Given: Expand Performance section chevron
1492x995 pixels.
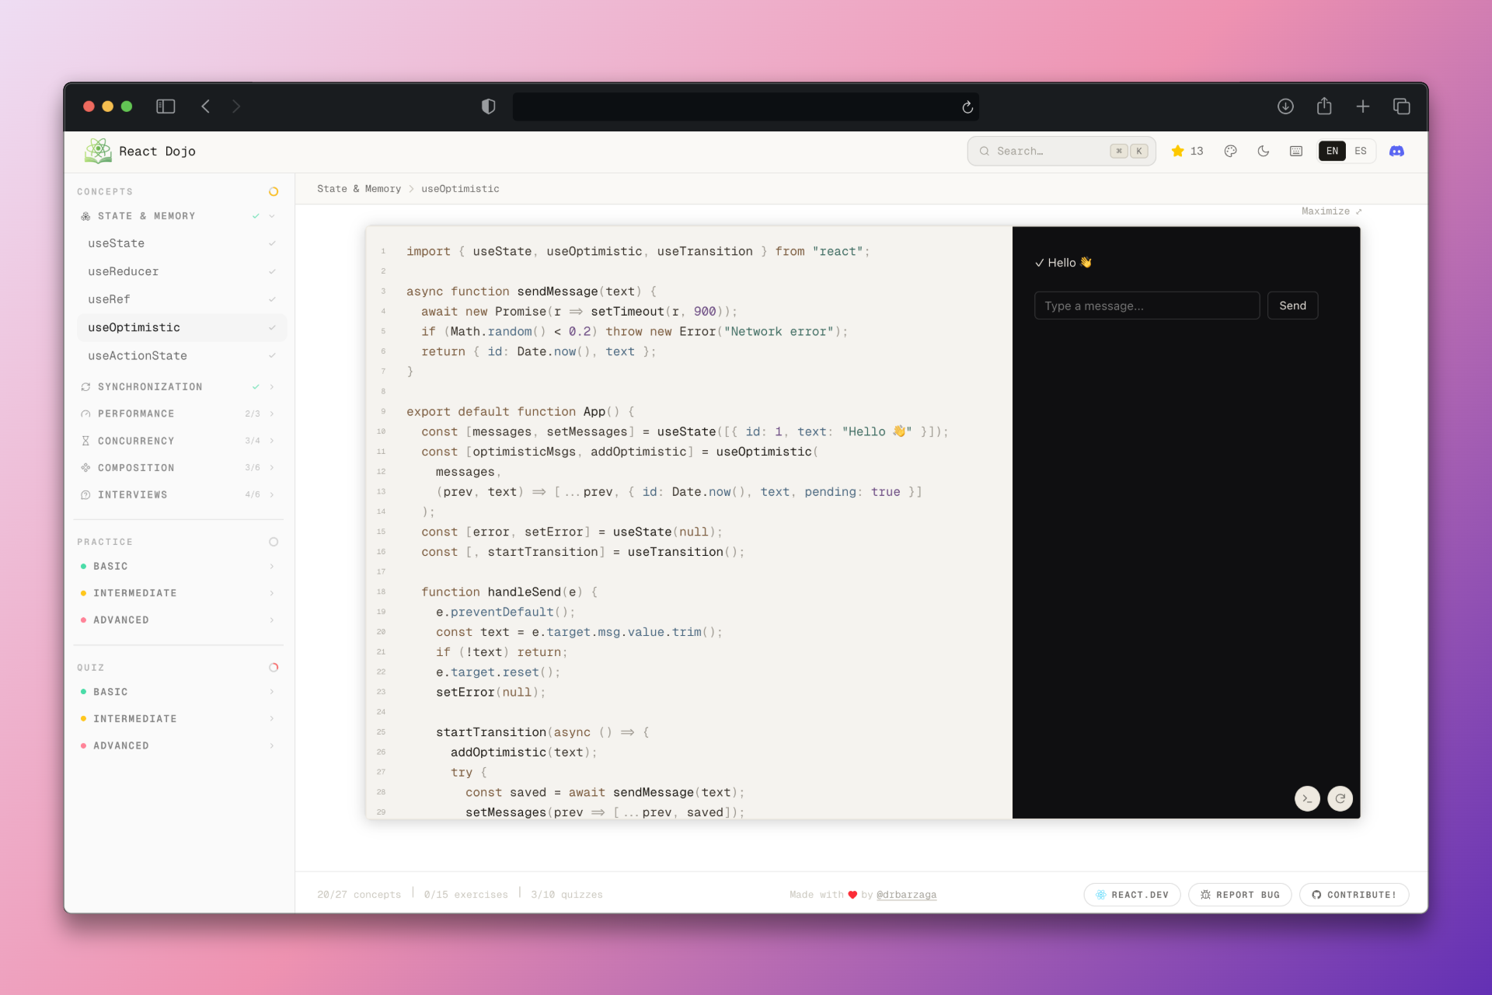Looking at the screenshot, I should click(272, 414).
